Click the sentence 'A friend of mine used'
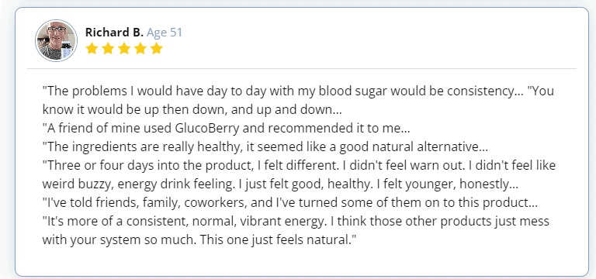 point(226,129)
